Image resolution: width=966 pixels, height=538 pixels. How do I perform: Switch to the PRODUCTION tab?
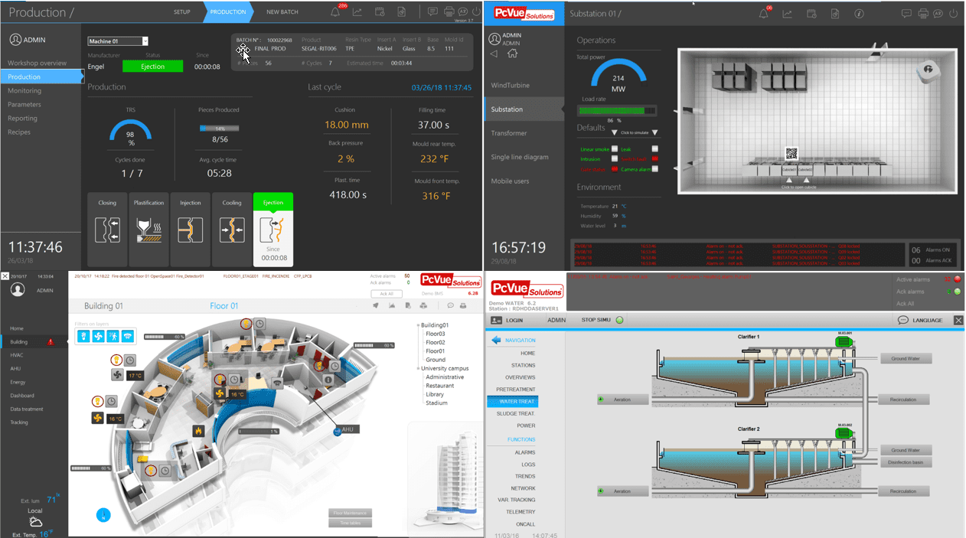tap(230, 12)
